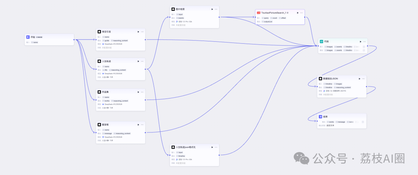
Task: Run ToutiaoPictureSearch_1 node with play button
Action: (298, 13)
